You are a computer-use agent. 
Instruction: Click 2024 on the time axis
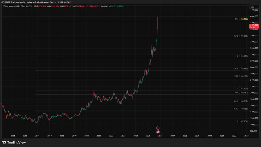[x=136, y=136]
